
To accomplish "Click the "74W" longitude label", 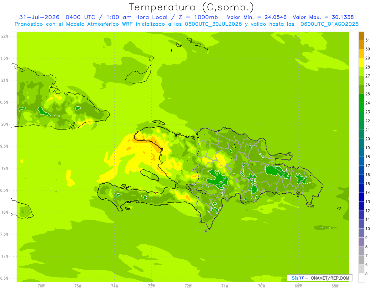I will [115, 286].
